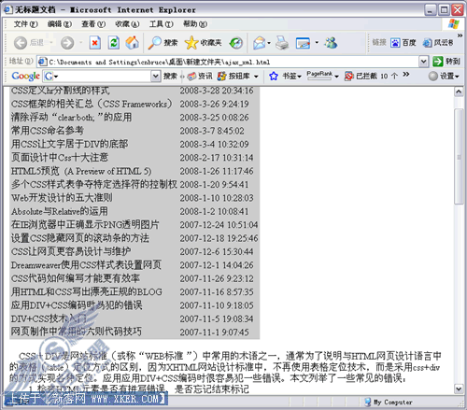Expand Google toolbar overflow chevron
Screen dimensions: 467x410
[406, 74]
